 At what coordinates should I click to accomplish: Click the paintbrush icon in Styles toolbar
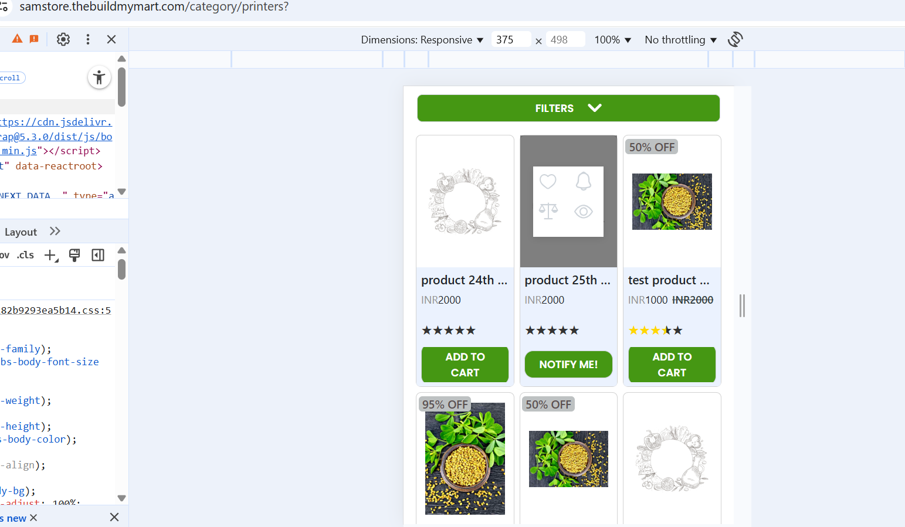[x=74, y=255]
